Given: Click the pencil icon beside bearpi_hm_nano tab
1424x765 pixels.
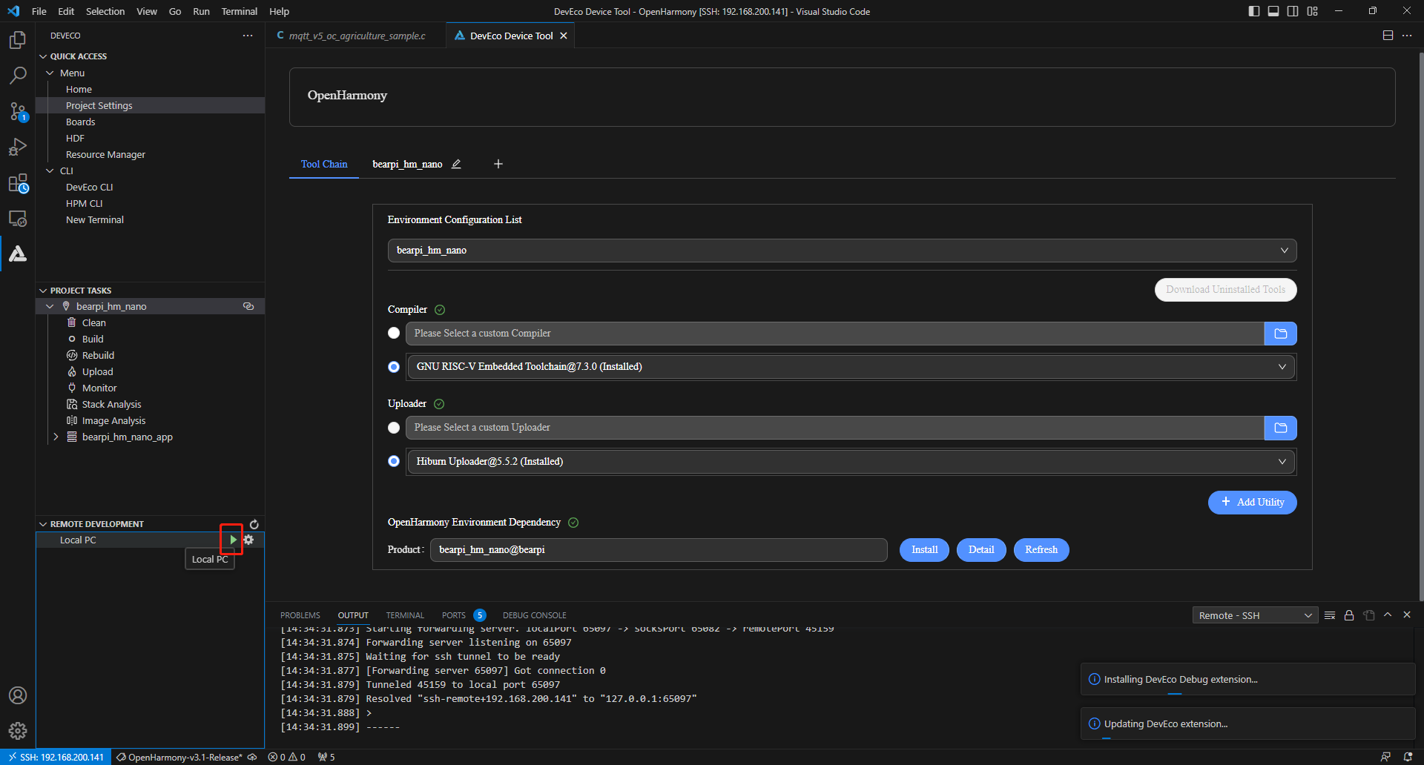Looking at the screenshot, I should [x=457, y=164].
